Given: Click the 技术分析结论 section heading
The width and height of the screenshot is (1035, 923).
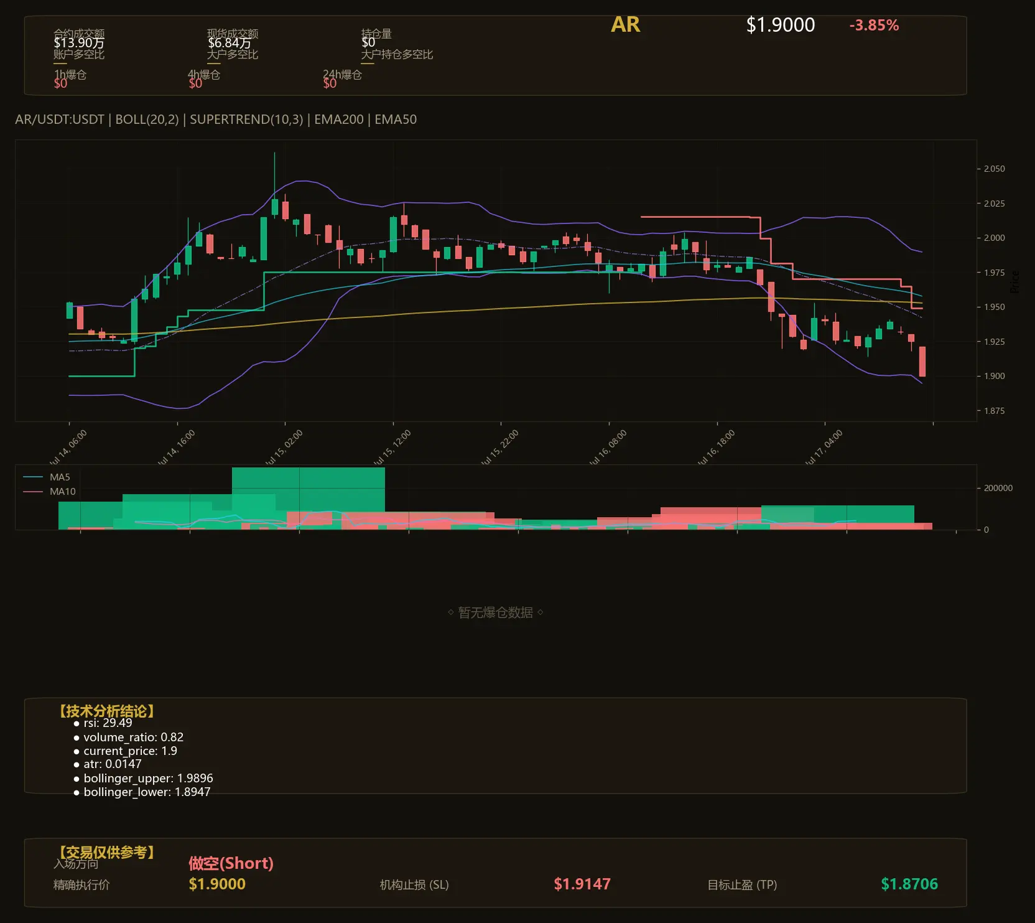Looking at the screenshot, I should point(107,711).
